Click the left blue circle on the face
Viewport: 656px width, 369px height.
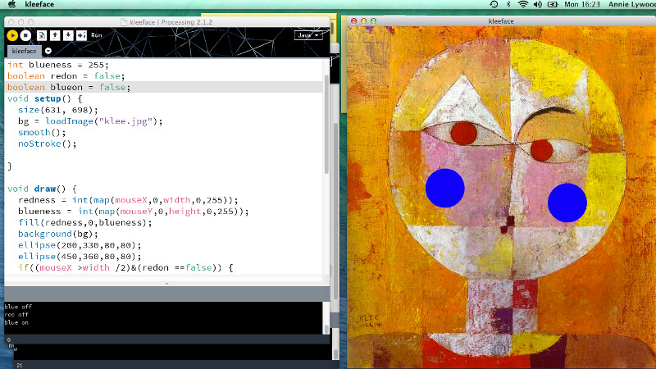click(x=444, y=188)
